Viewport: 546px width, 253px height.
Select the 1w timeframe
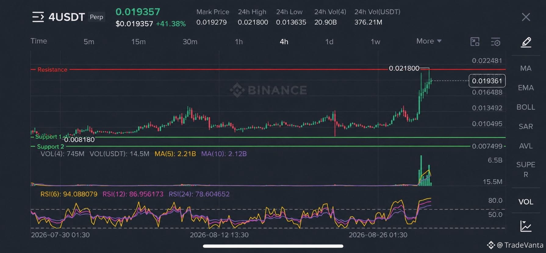(x=375, y=42)
